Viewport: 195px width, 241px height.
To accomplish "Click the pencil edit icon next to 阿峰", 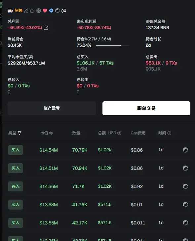I will (26, 11).
